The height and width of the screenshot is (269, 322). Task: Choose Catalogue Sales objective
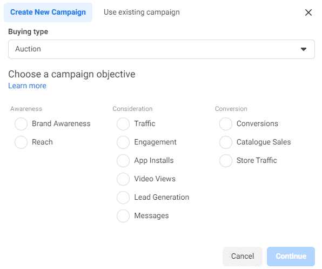226,142
